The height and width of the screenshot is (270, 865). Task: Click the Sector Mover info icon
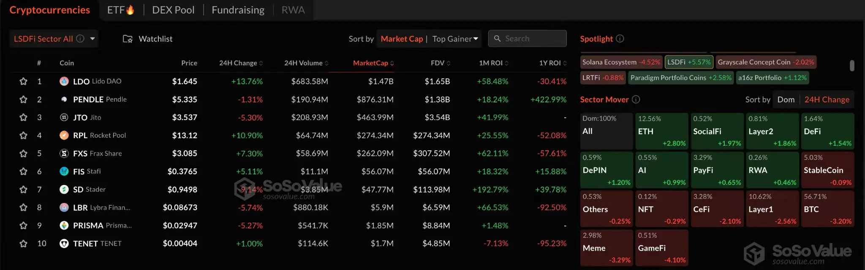pos(636,99)
